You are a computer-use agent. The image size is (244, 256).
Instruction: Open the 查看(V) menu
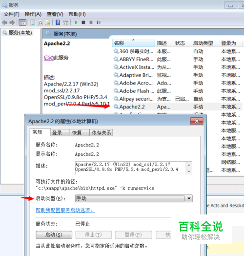point(55,14)
